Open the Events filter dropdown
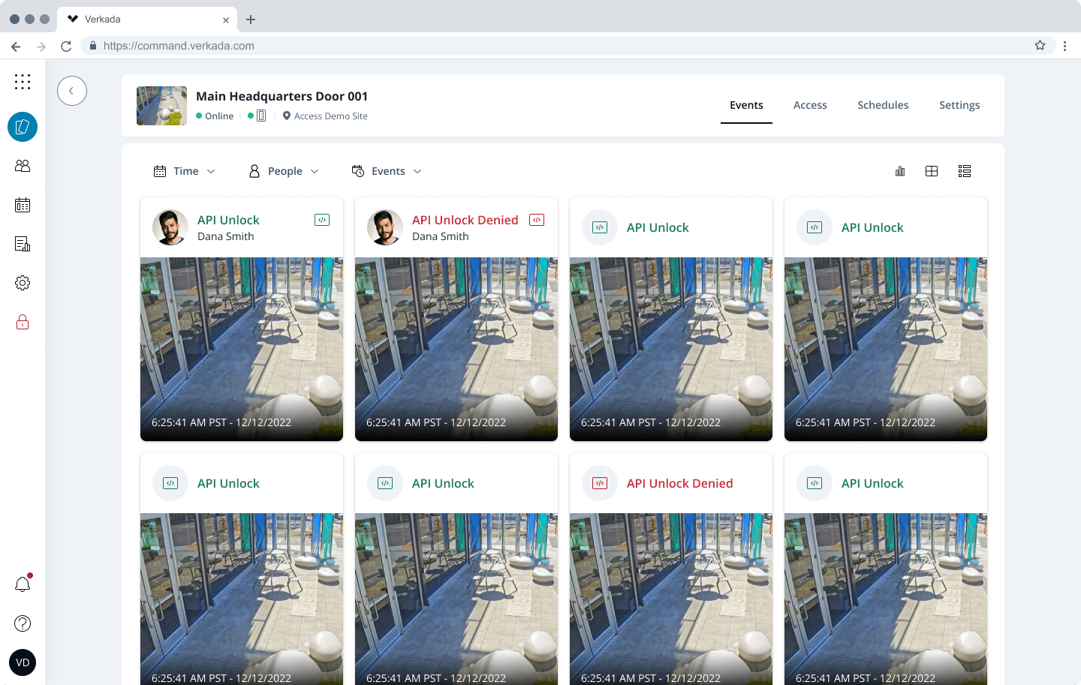 [386, 171]
